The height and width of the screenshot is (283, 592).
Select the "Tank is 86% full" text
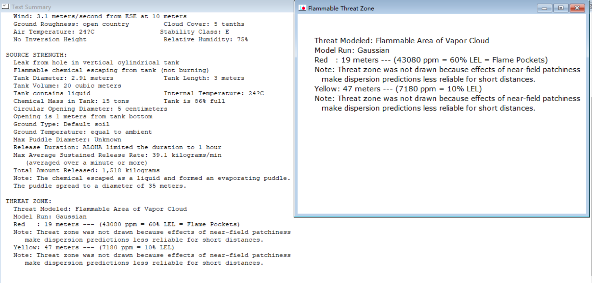click(x=194, y=101)
